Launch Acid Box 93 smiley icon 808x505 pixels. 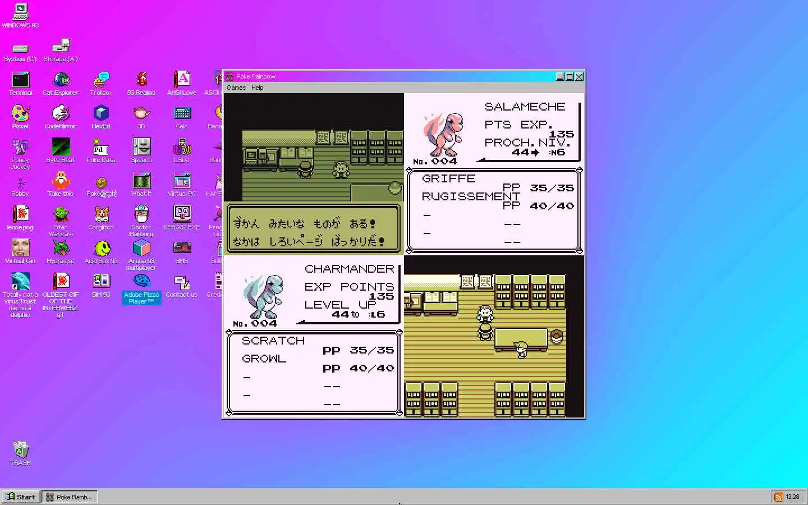(x=101, y=252)
